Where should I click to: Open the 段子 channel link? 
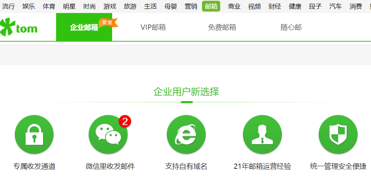[x=315, y=6]
